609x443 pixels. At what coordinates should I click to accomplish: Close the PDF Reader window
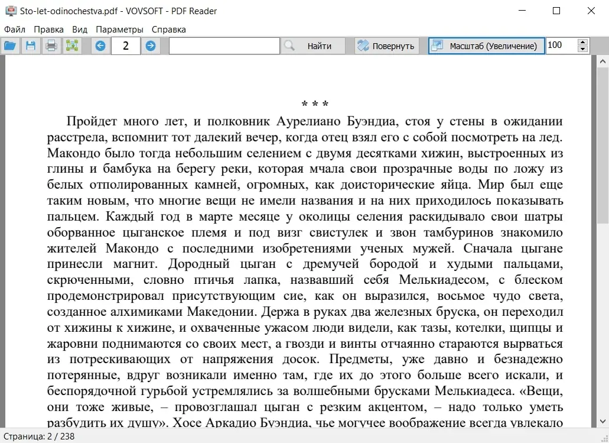(x=591, y=11)
